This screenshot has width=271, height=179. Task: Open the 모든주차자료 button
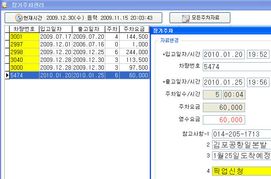[x=200, y=18]
